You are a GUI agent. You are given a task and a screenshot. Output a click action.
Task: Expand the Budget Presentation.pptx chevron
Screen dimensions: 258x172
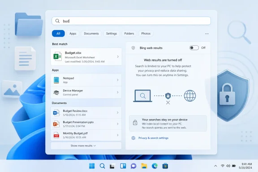pyautogui.click(x=118, y=124)
